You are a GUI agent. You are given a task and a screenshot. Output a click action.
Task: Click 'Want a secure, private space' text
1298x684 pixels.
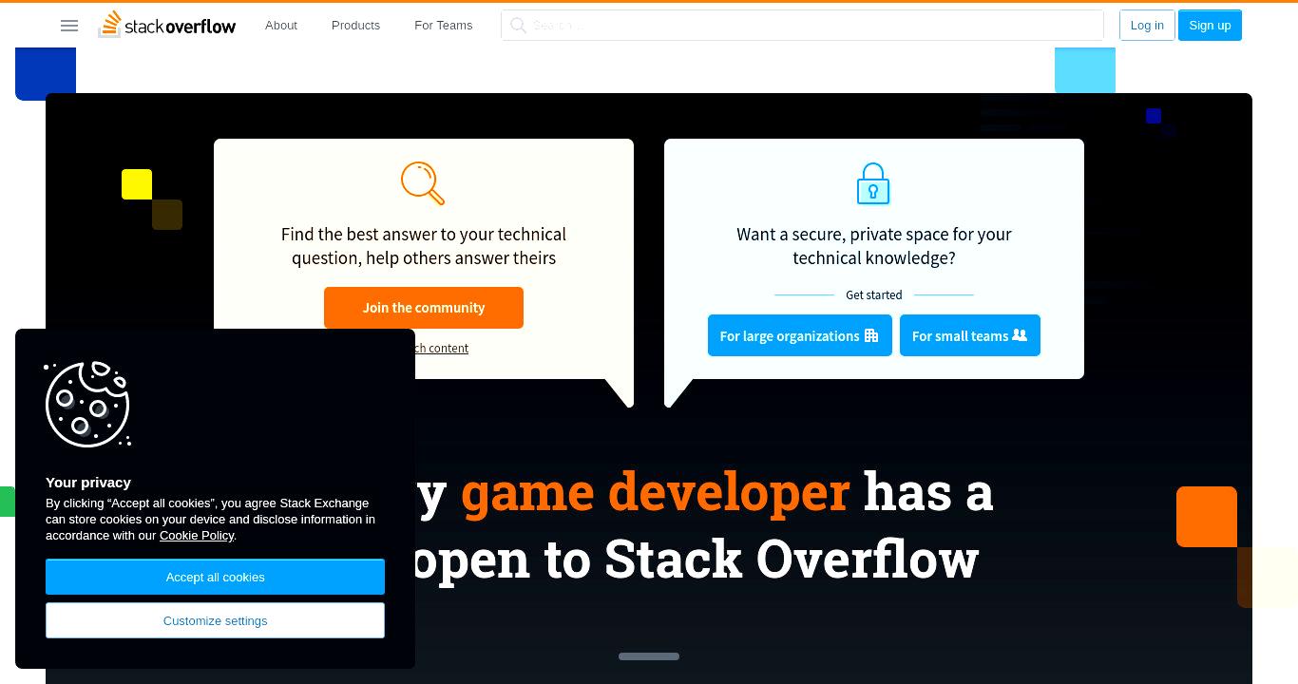(874, 246)
